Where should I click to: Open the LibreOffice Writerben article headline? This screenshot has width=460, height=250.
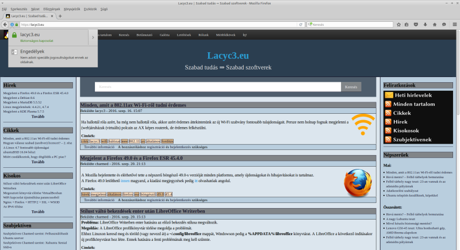click(x=143, y=211)
